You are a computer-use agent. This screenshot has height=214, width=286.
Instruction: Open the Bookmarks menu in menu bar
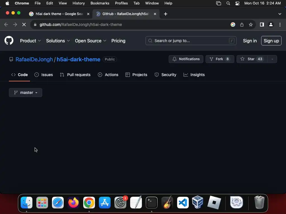tap(100, 3)
